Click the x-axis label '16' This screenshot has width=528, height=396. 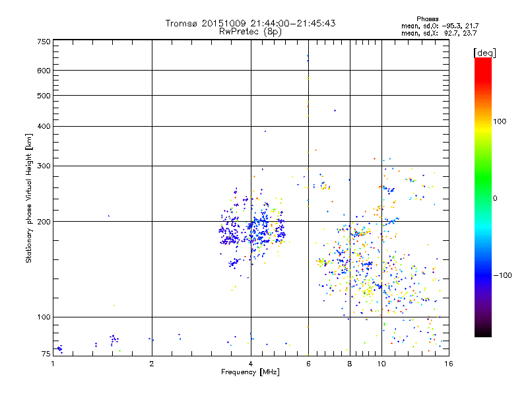point(449,364)
